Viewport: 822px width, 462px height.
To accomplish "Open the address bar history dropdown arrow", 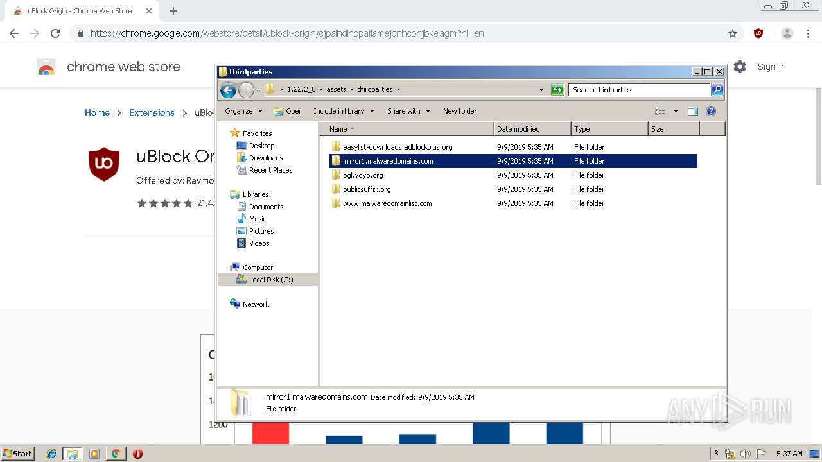I will click(542, 90).
